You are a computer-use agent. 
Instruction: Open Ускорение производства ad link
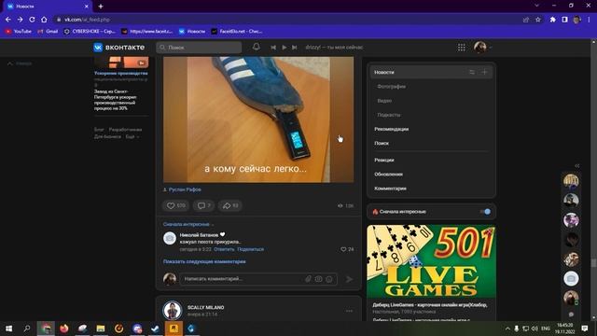point(121,73)
